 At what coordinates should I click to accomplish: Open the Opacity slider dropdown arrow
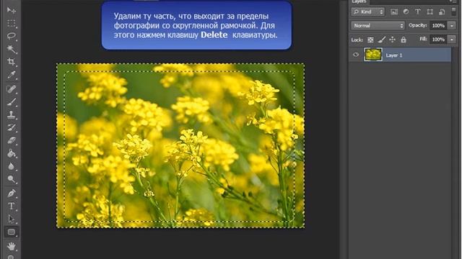click(x=452, y=26)
